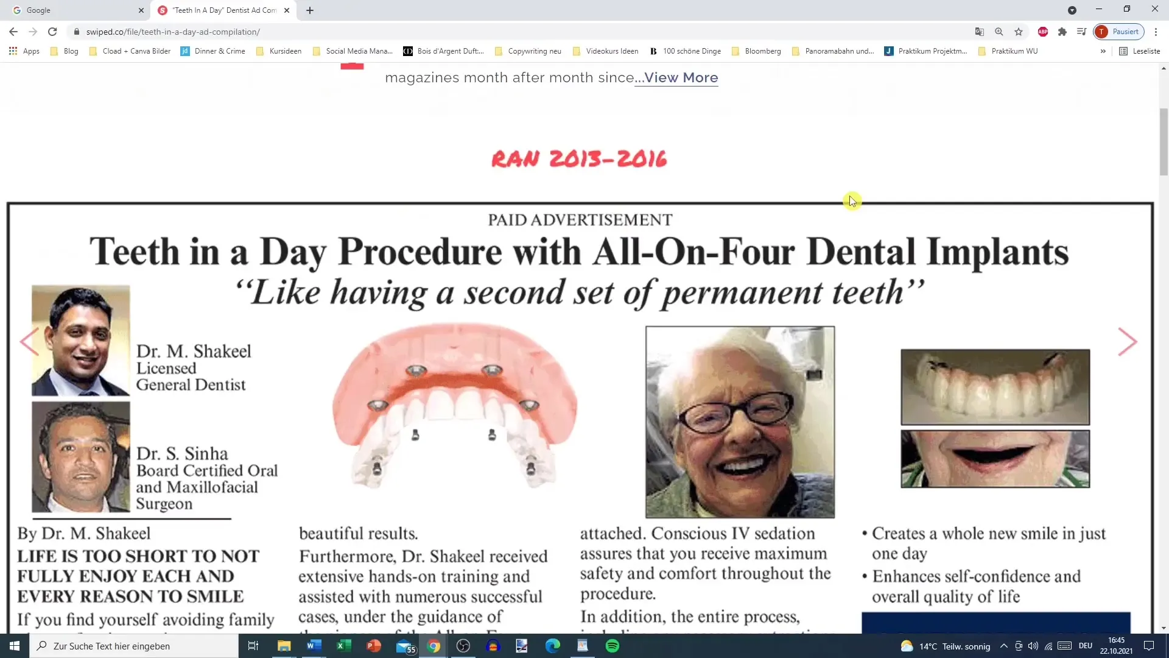The height and width of the screenshot is (658, 1169).
Task: Open the Bois d'Argent Duft bookmark
Action: click(444, 51)
